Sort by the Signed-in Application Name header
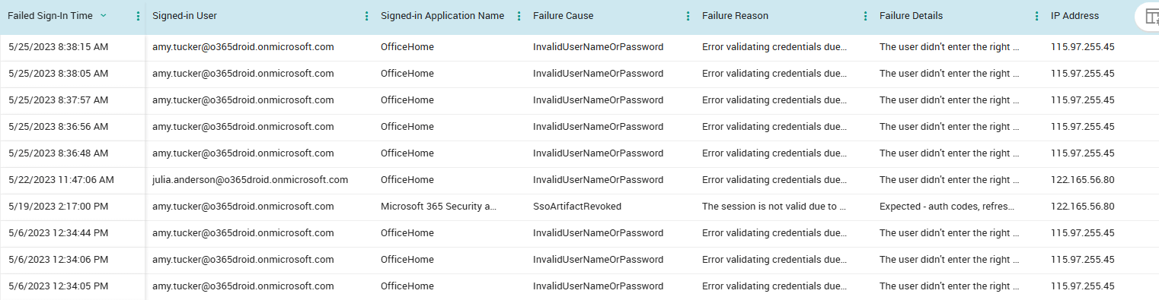The width and height of the screenshot is (1159, 300). click(442, 16)
